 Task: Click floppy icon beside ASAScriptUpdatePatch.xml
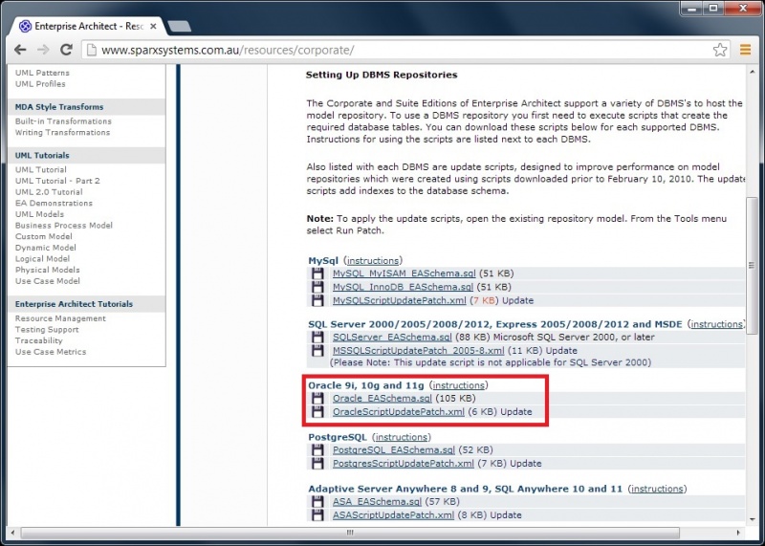pyautogui.click(x=317, y=515)
